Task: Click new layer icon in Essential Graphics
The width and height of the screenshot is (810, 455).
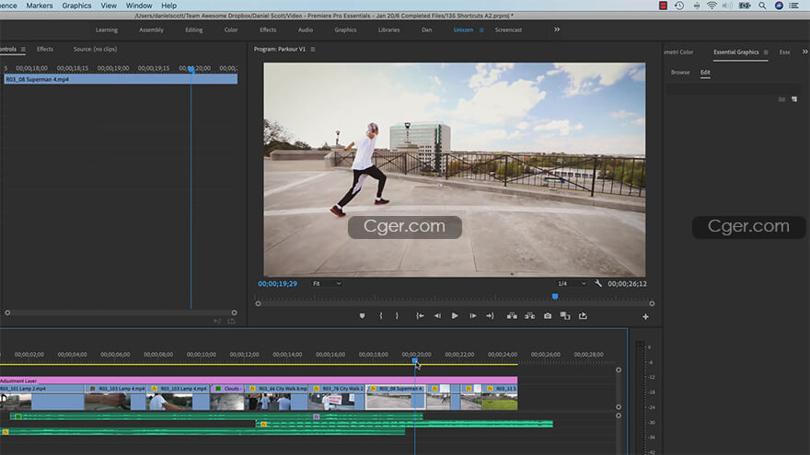Action: [x=794, y=99]
